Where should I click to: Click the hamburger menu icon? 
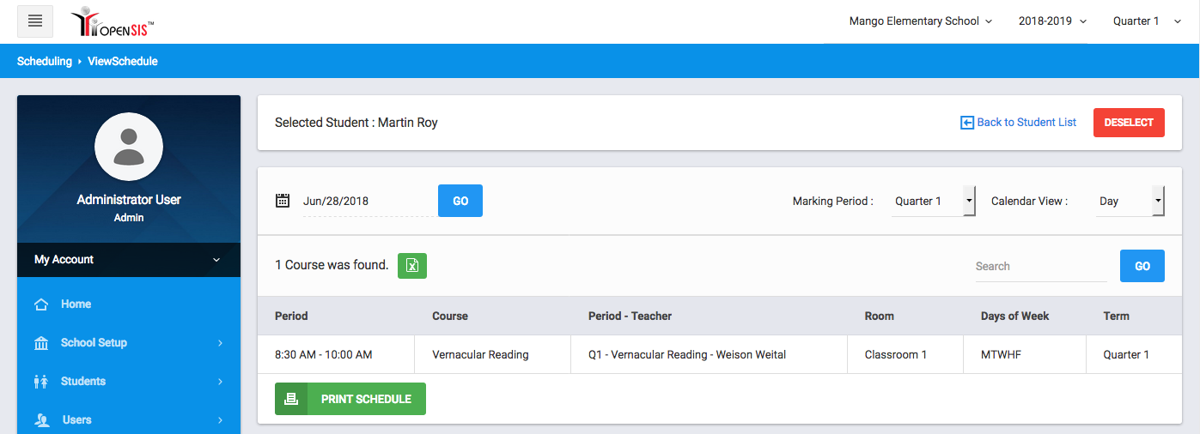35,21
